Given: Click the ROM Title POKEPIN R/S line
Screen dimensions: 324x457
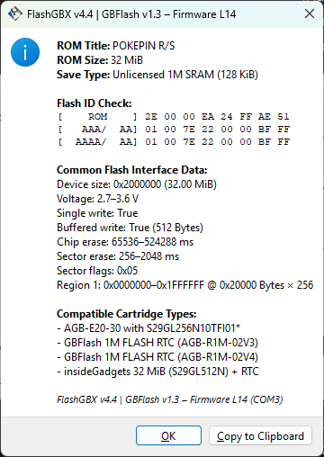Looking at the screenshot, I should click(x=116, y=46).
